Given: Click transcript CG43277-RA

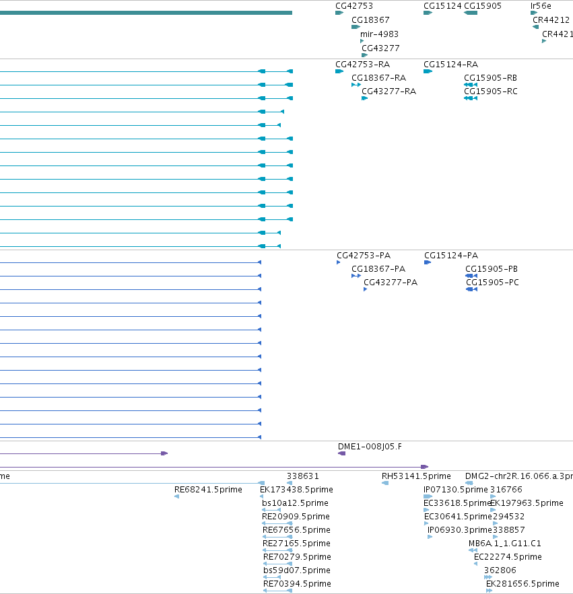Looking at the screenshot, I should coord(389,91).
